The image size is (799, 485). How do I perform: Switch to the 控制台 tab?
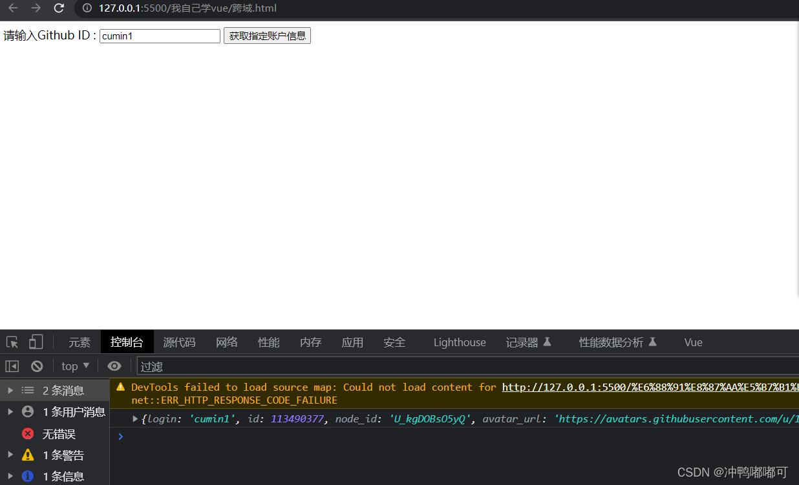[127, 342]
